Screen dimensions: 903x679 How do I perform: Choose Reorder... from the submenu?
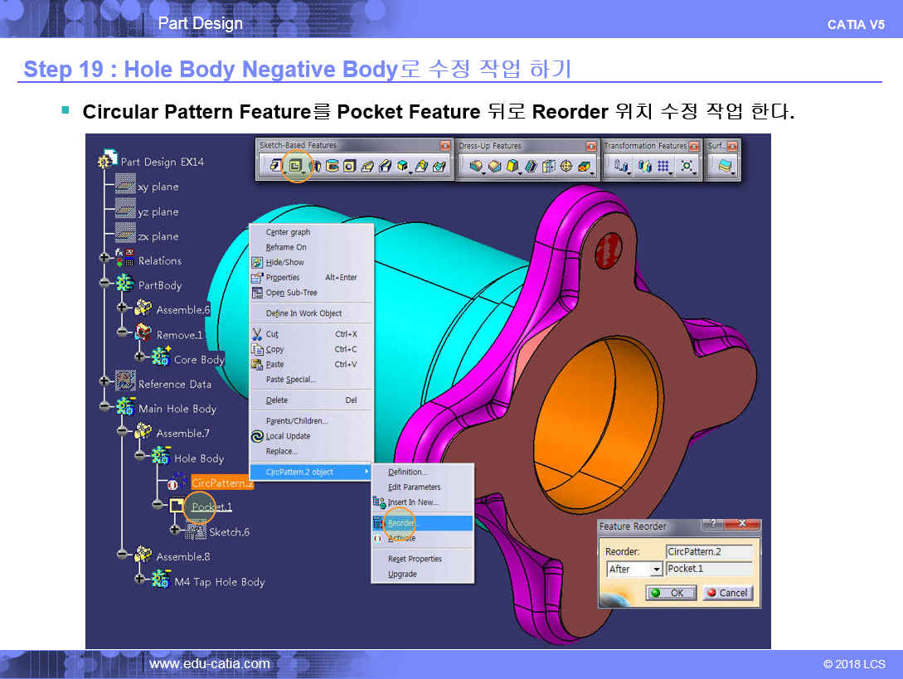point(404,523)
